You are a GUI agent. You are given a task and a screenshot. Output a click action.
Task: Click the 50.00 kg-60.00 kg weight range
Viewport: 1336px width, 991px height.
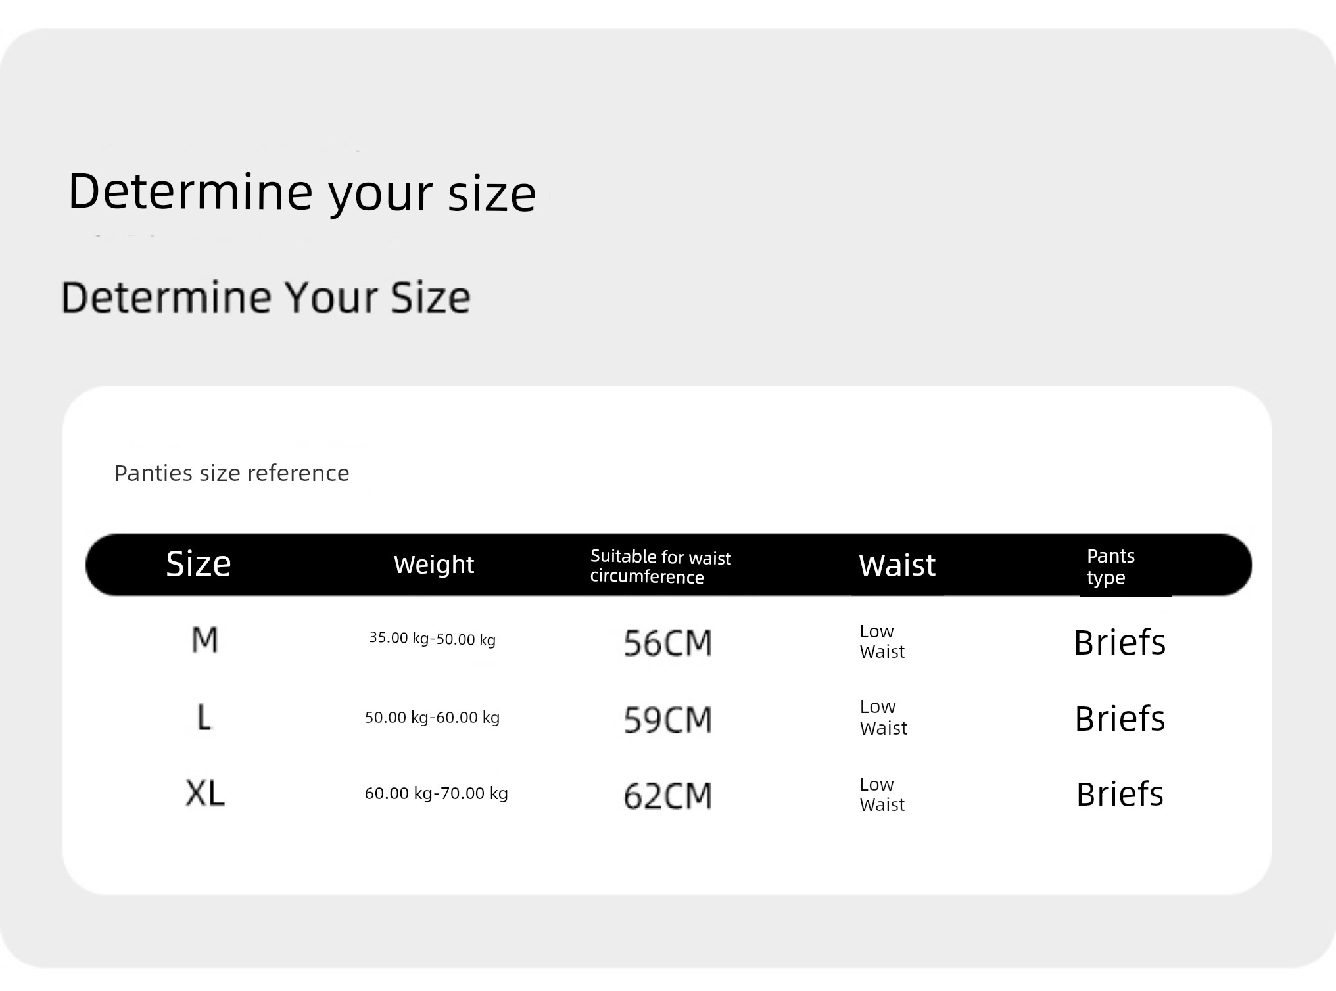pyautogui.click(x=432, y=717)
